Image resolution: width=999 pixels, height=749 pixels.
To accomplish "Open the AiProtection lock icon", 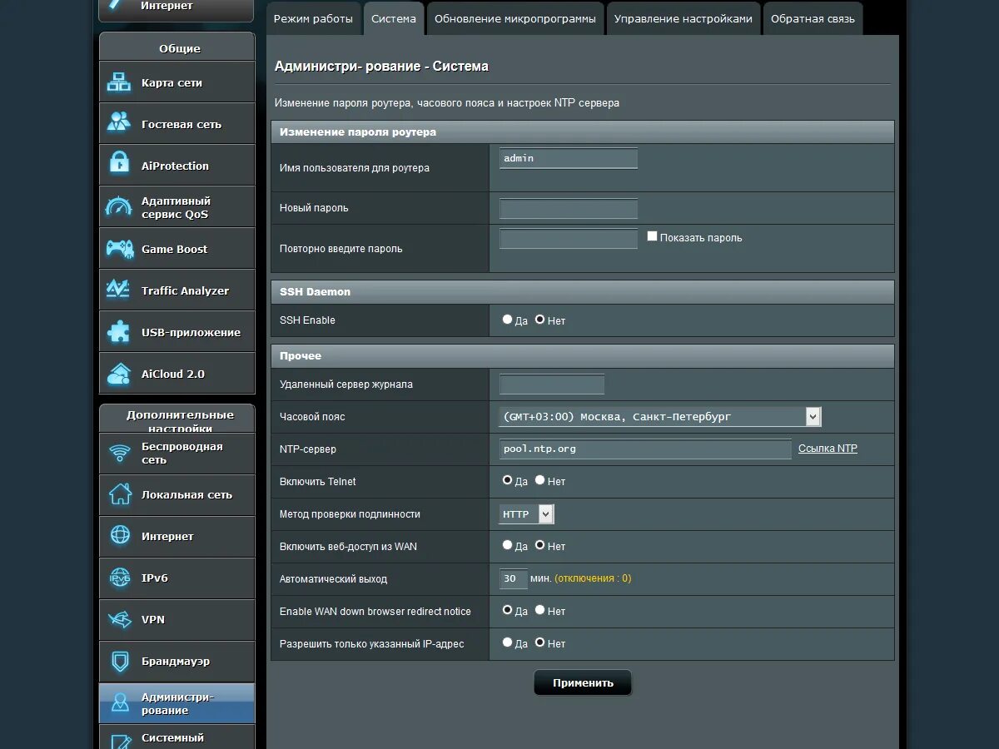I will [119, 165].
